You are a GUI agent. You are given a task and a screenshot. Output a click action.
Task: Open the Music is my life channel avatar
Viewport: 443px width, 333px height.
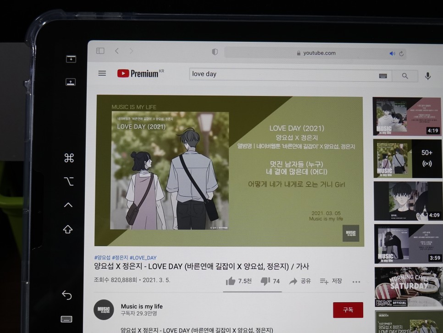point(104,310)
